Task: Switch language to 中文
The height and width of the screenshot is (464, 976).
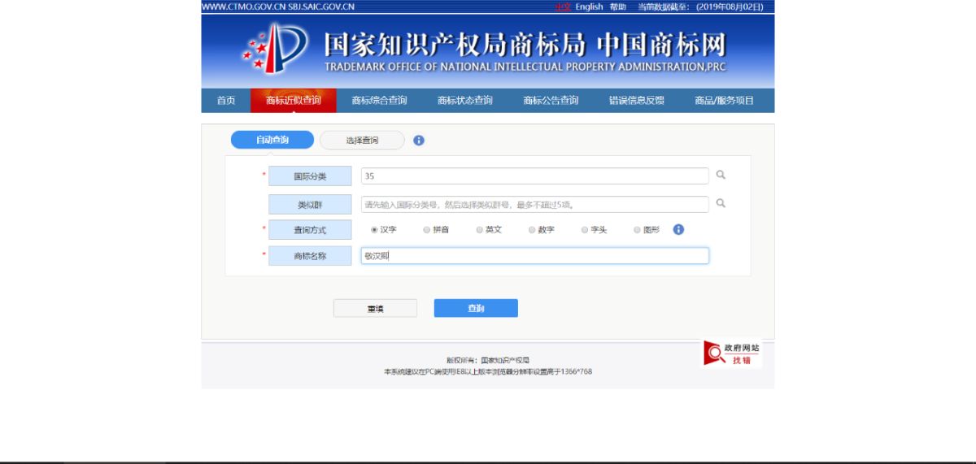Action: [x=563, y=7]
